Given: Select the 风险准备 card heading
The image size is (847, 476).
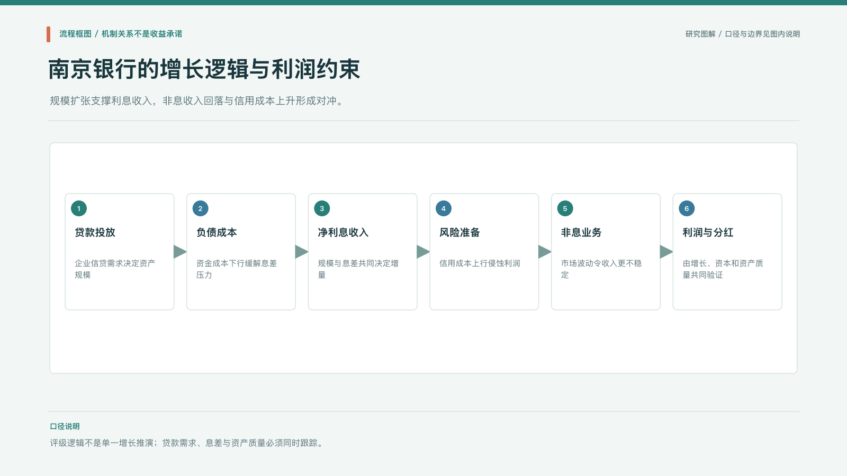Looking at the screenshot, I should (x=459, y=232).
